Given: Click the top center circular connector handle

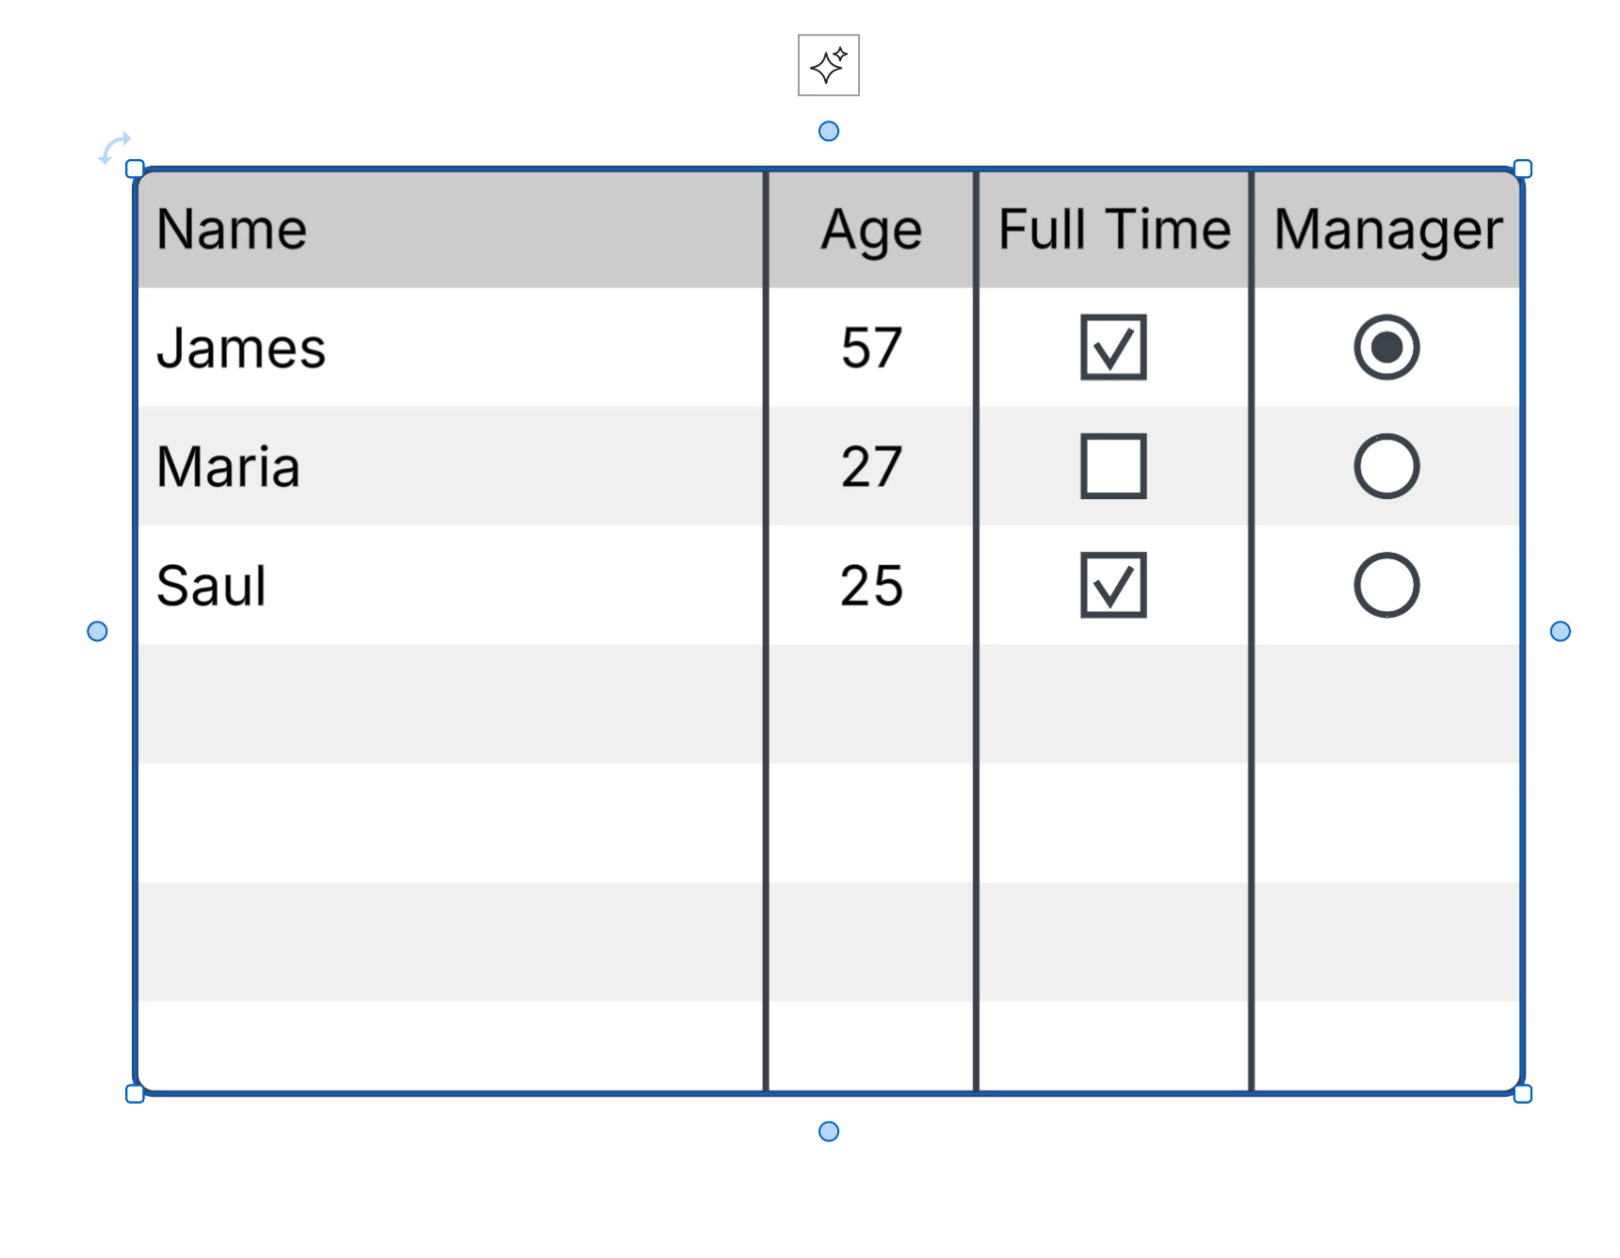Looking at the screenshot, I should pos(828,131).
